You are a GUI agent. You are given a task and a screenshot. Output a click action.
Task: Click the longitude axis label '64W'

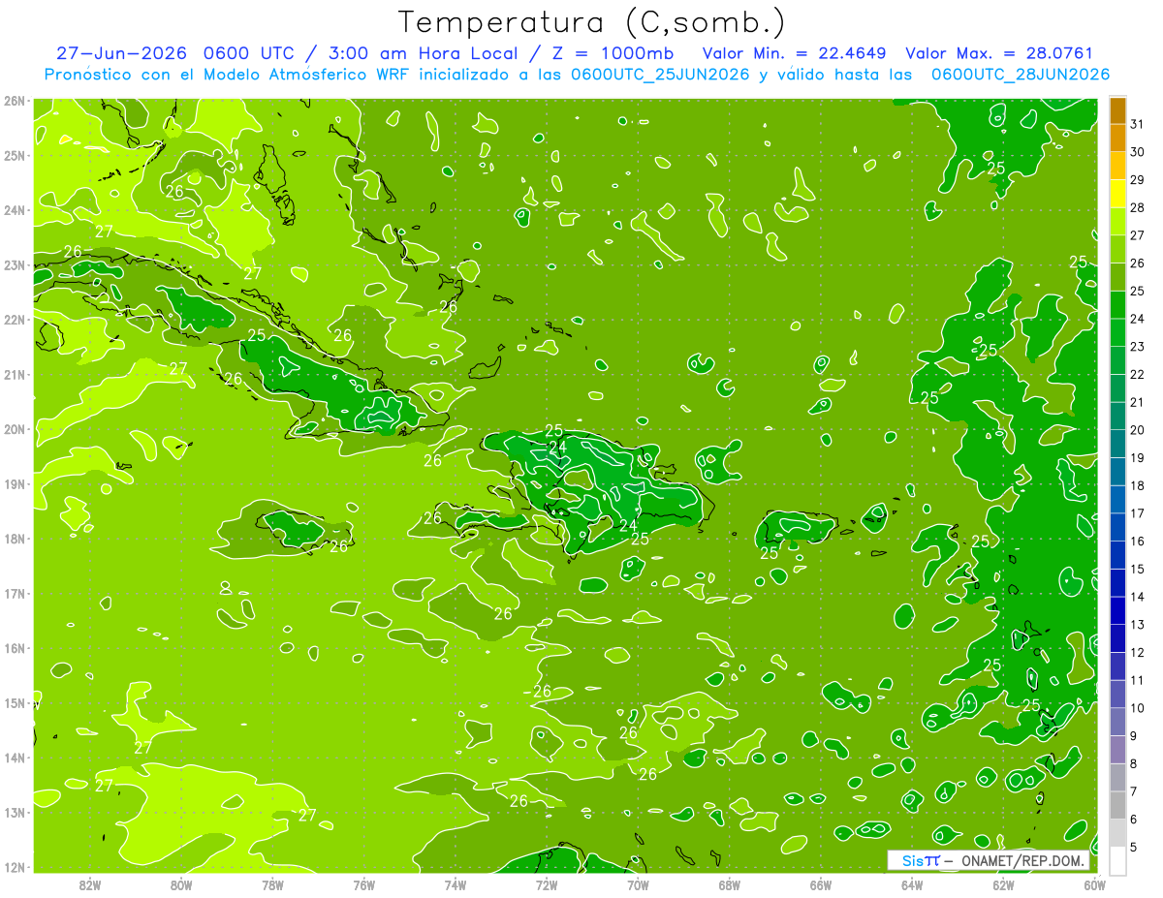pyautogui.click(x=912, y=884)
